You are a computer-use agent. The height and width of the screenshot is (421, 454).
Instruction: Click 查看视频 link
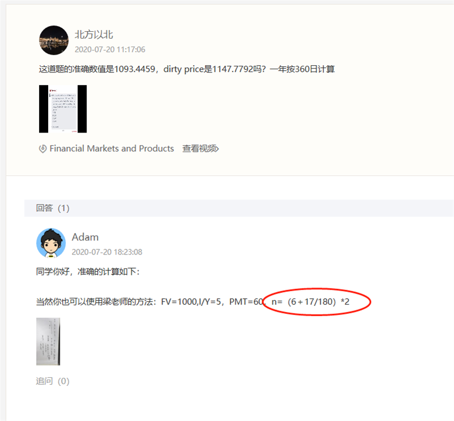[x=200, y=148]
